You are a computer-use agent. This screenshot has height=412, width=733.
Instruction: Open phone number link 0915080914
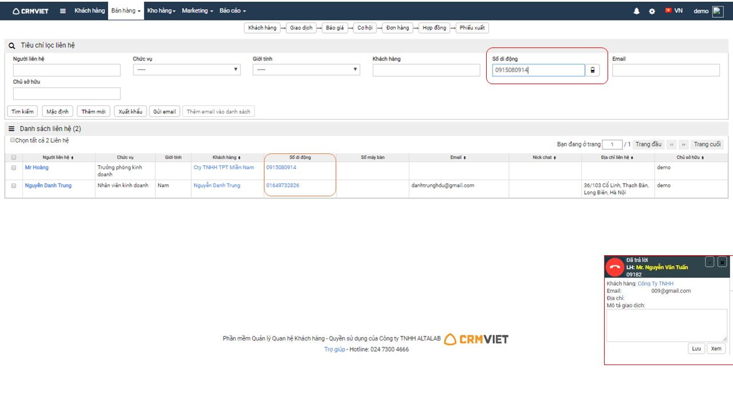click(x=281, y=168)
